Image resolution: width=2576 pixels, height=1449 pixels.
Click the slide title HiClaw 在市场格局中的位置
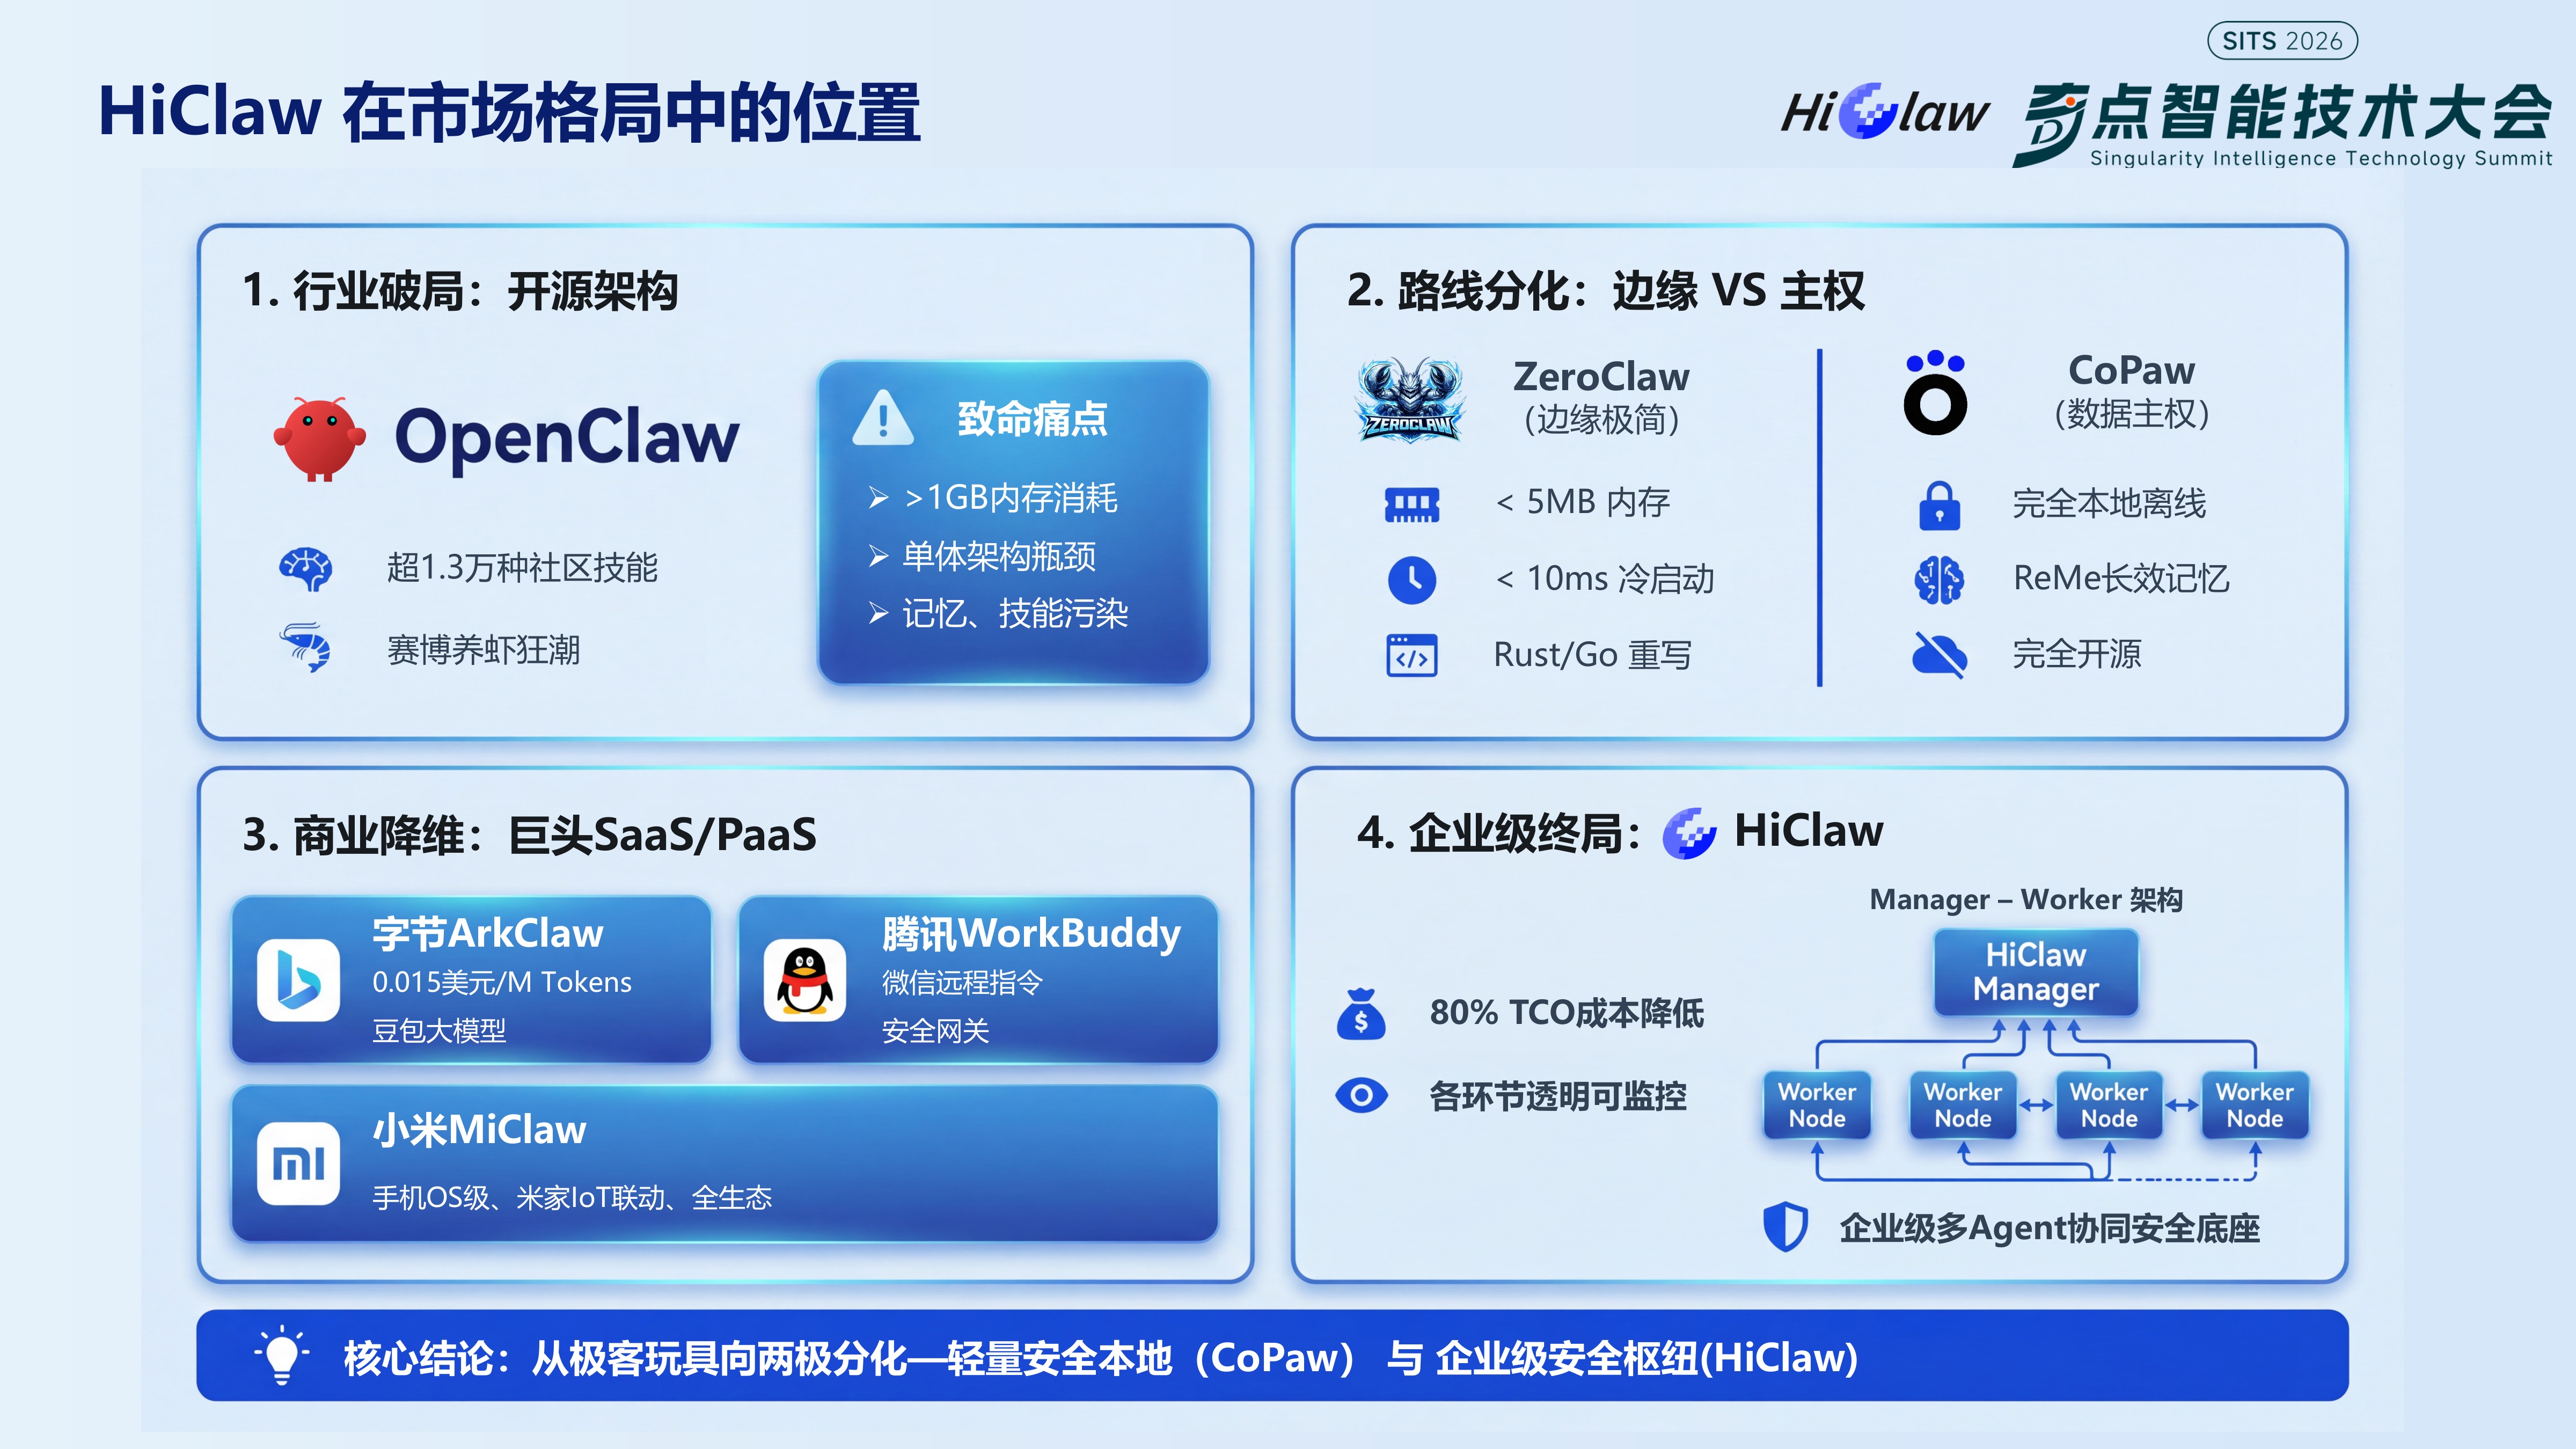tap(509, 112)
